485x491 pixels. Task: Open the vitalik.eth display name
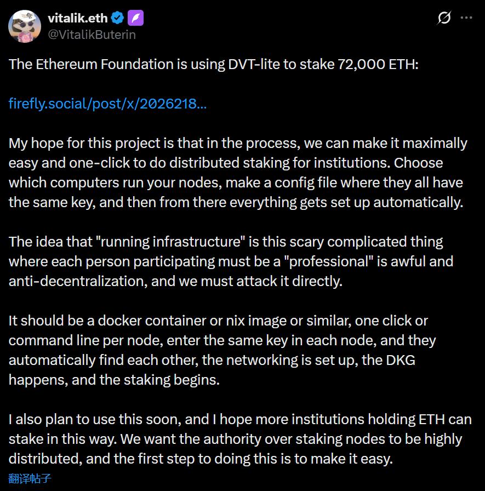78,18
